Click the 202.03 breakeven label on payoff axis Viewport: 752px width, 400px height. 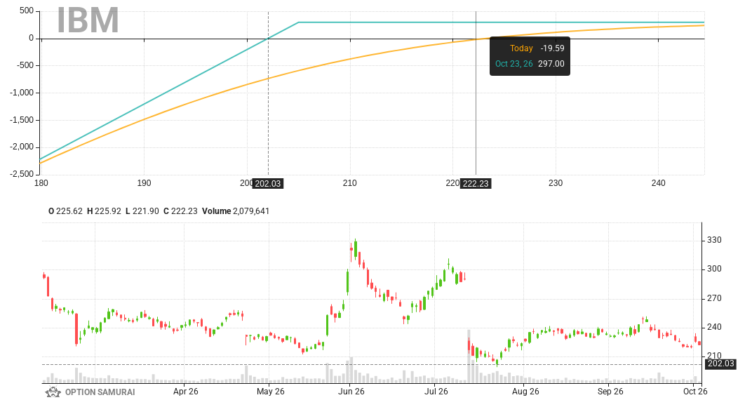coord(267,184)
